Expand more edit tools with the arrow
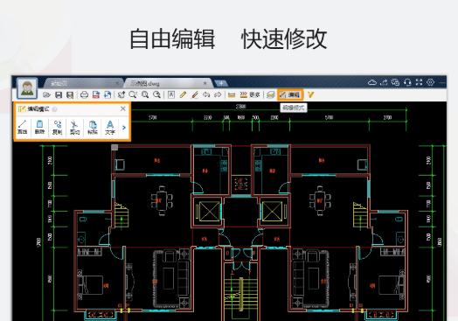 [x=124, y=128]
